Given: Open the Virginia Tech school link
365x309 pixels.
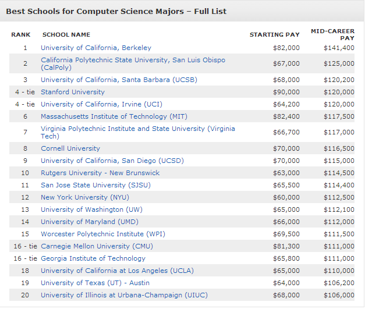Looking at the screenshot, I should coord(137,129).
